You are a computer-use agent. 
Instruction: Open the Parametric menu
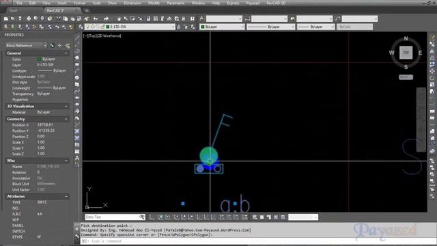pyautogui.click(x=175, y=3)
